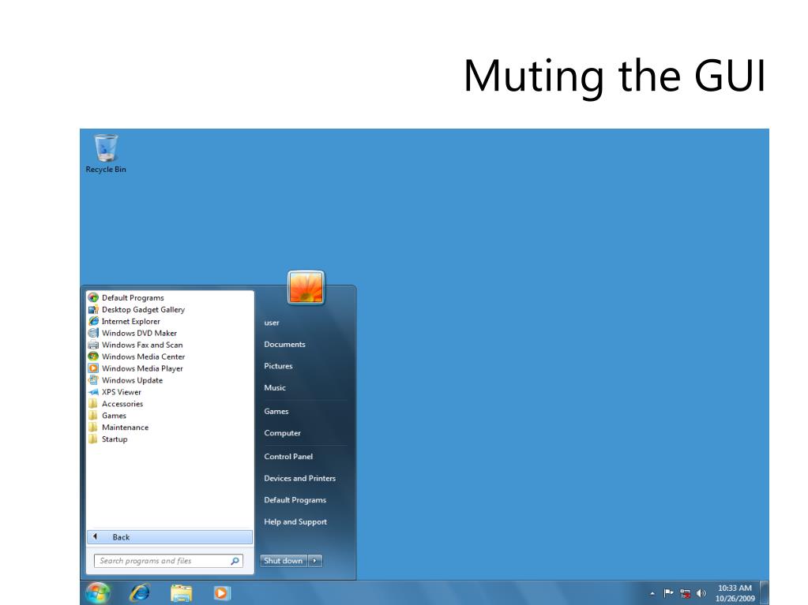Open the shut down options arrow
Image resolution: width=808 pixels, height=605 pixels.
[x=315, y=561]
